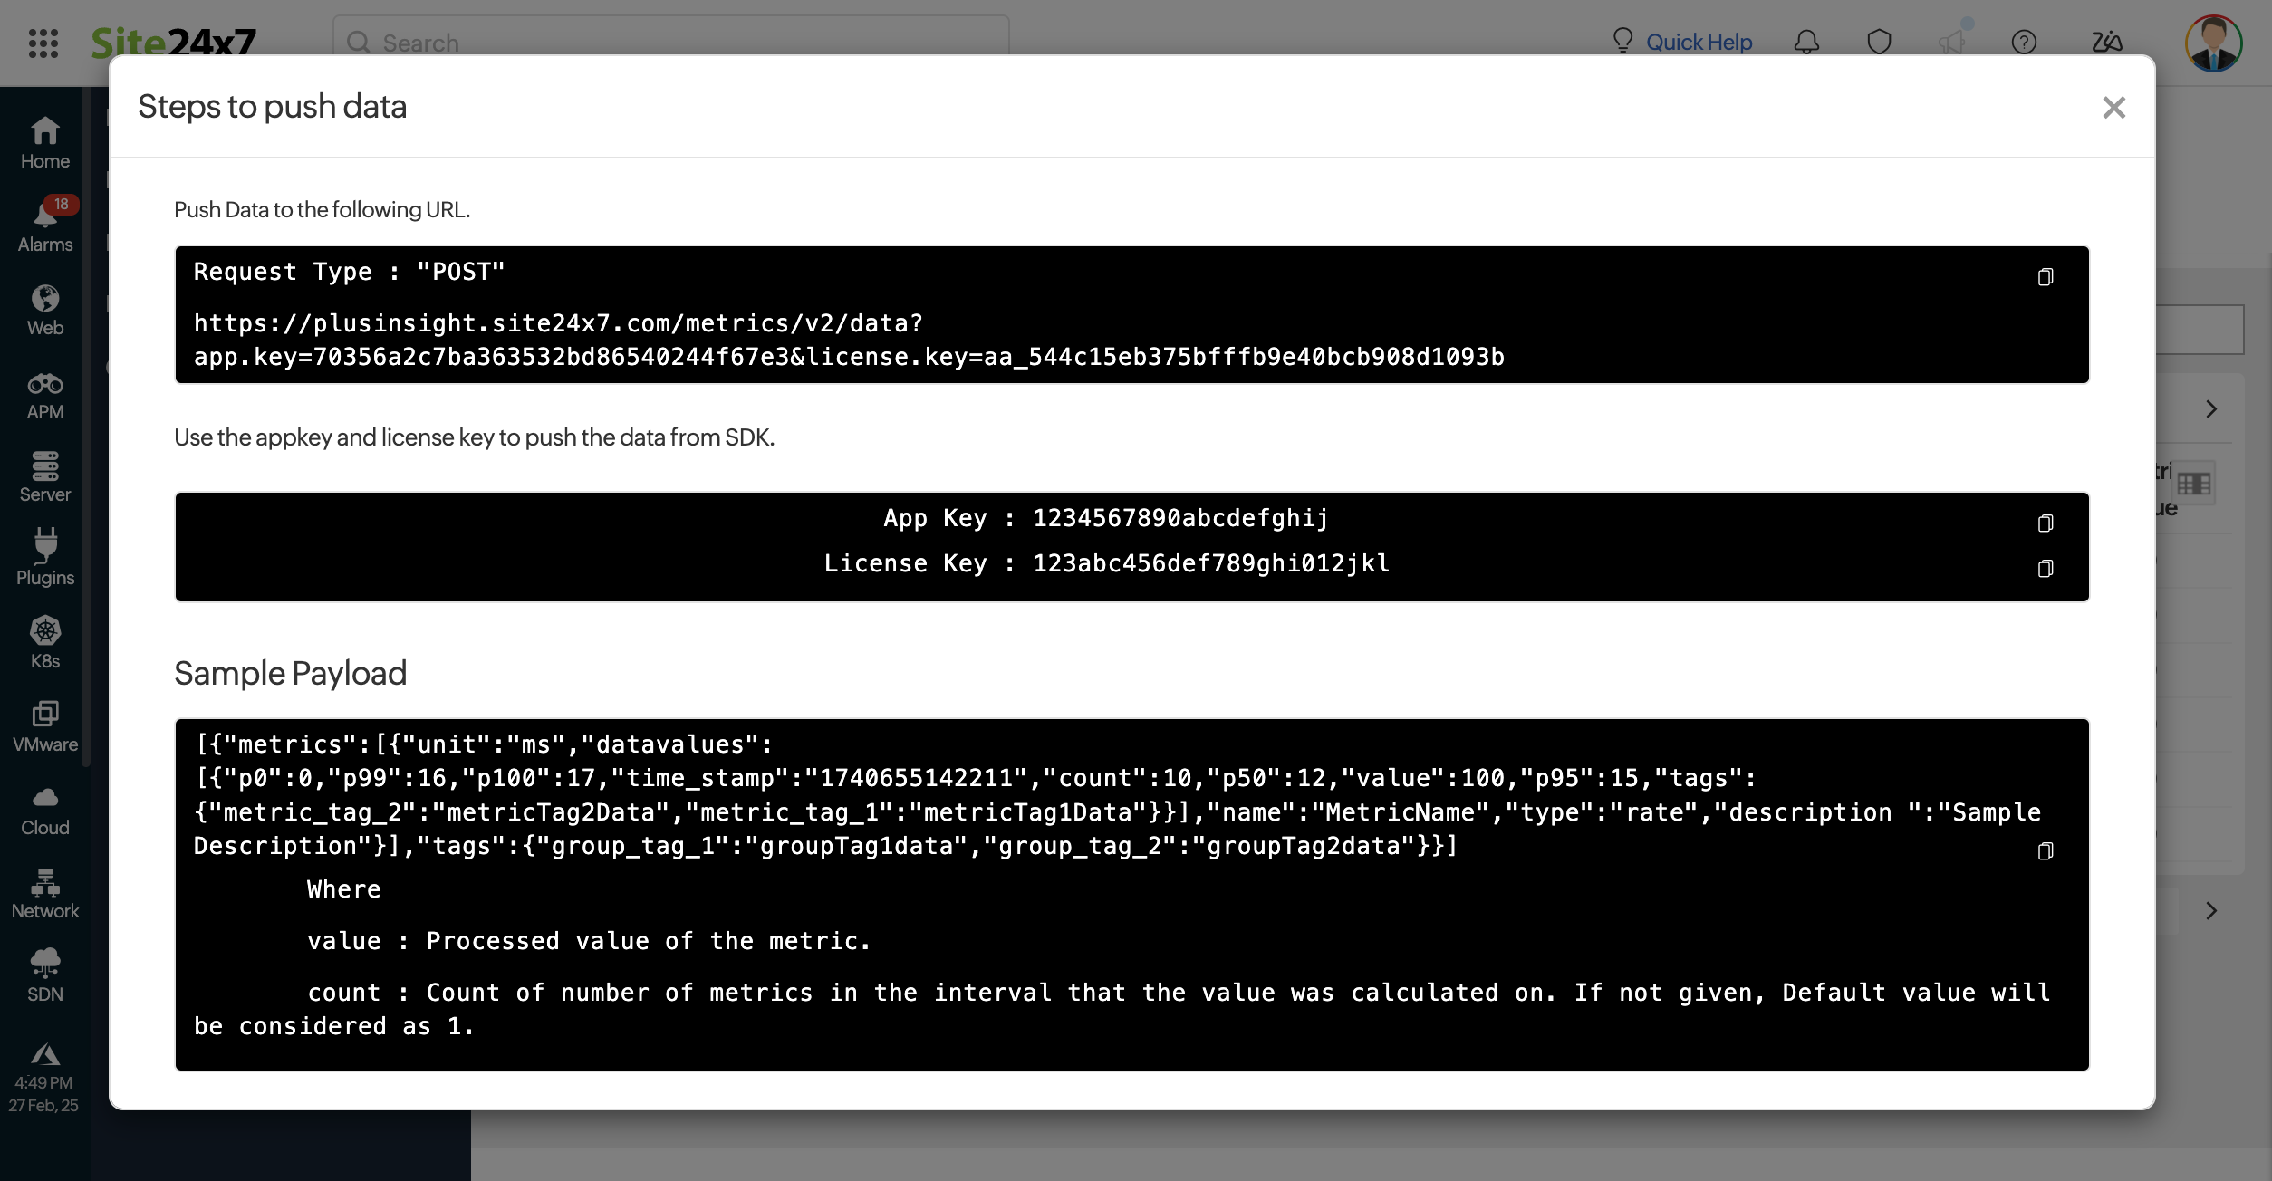The image size is (2272, 1181).
Task: Copy the App Key value
Action: (x=2046, y=523)
